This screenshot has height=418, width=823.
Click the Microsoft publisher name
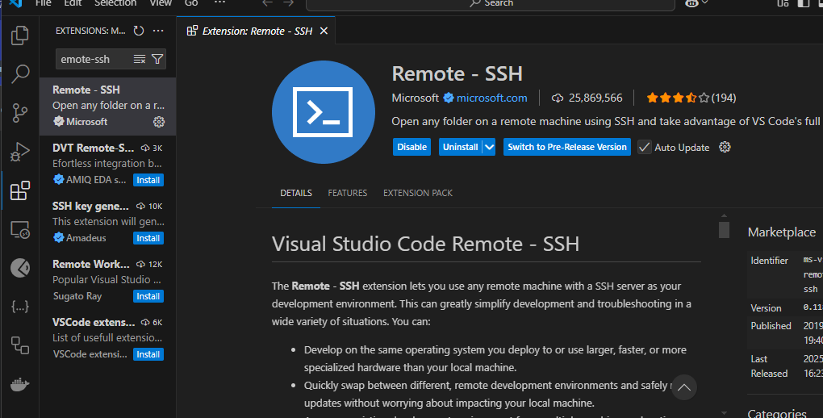(416, 98)
